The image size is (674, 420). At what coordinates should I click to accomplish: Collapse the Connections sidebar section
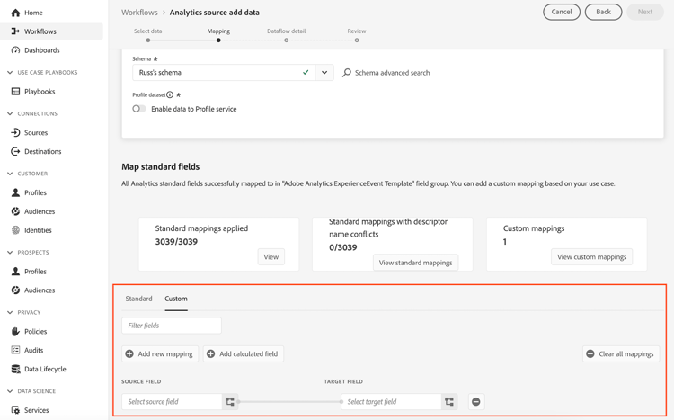pos(10,114)
